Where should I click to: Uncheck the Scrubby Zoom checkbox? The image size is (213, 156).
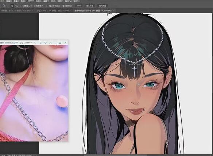[x=63, y=6]
